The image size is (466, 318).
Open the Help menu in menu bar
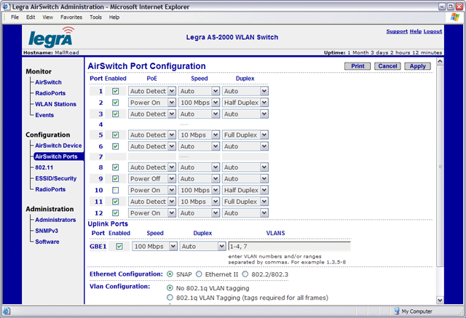(114, 17)
